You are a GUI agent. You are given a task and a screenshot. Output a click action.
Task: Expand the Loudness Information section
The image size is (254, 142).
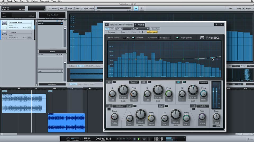tap(52, 18)
